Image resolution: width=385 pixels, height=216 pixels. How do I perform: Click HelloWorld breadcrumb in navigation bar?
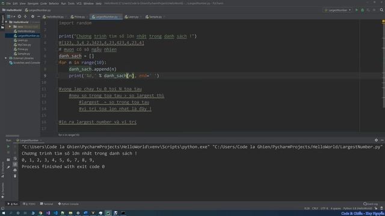[12, 10]
